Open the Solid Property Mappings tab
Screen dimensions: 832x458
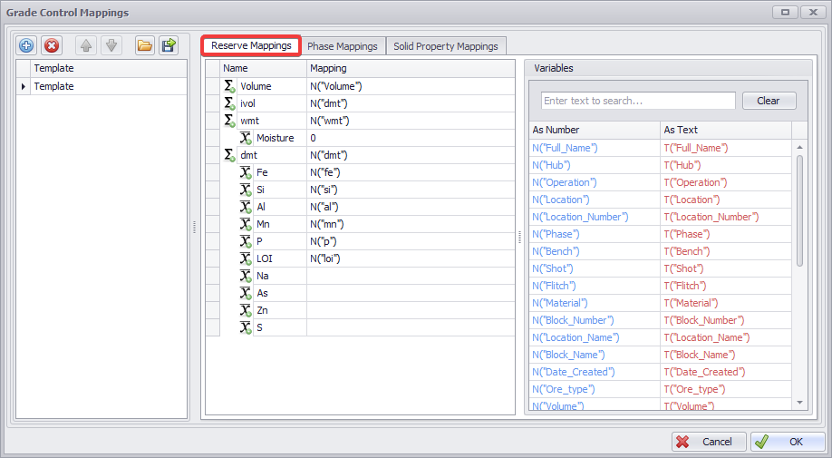pos(445,46)
